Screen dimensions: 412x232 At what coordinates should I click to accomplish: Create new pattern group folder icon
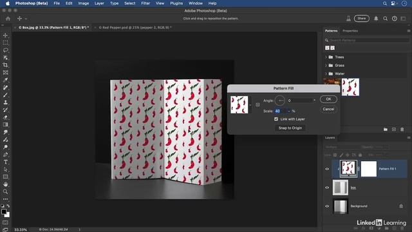[386, 130]
